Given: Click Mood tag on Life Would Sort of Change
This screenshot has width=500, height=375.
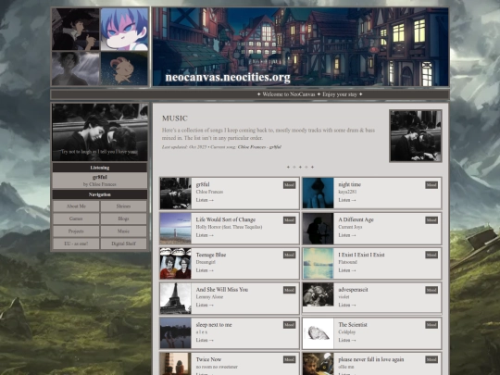Looking at the screenshot, I should pos(289,220).
